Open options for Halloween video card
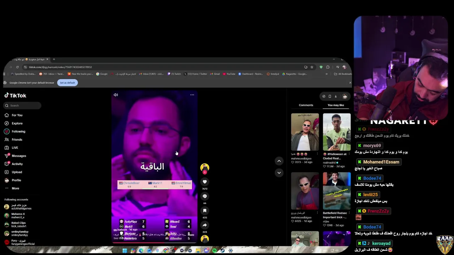 pos(349,154)
